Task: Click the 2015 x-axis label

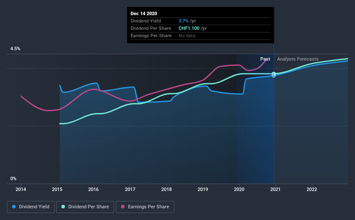Action: pos(57,189)
